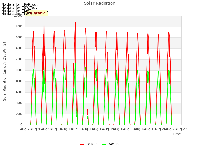Viewport: 200px width, 150px height.
Task: Click the 200 y-axis tick label
Action: (19, 114)
